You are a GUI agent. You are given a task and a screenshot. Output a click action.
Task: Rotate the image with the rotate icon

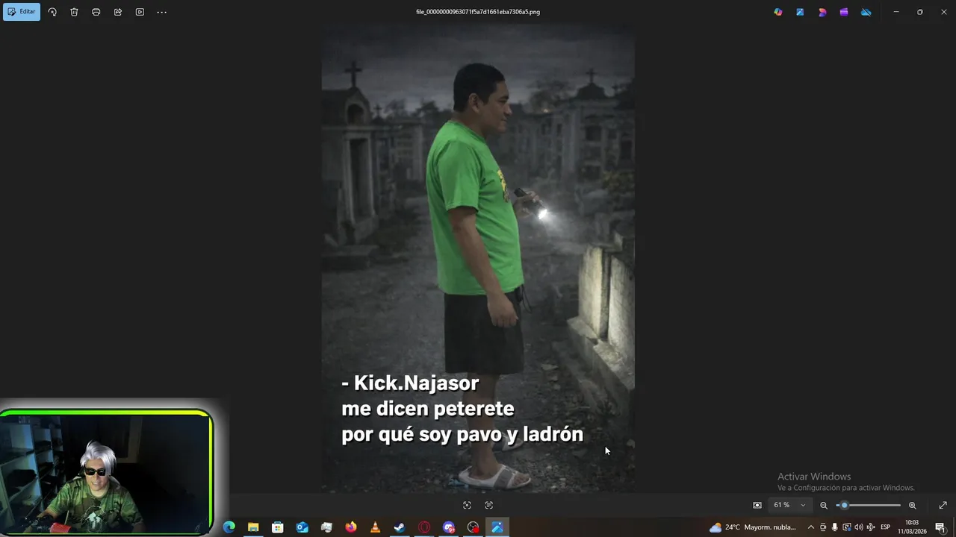(52, 12)
